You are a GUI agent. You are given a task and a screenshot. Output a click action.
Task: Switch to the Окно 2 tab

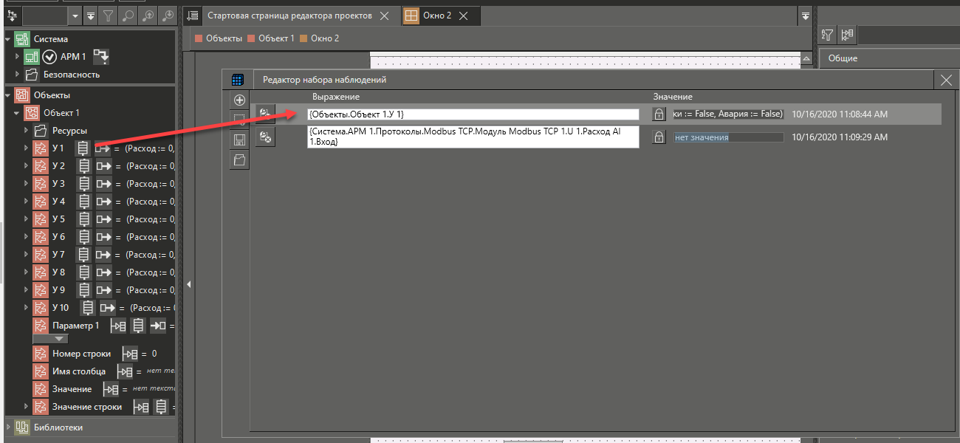[437, 16]
